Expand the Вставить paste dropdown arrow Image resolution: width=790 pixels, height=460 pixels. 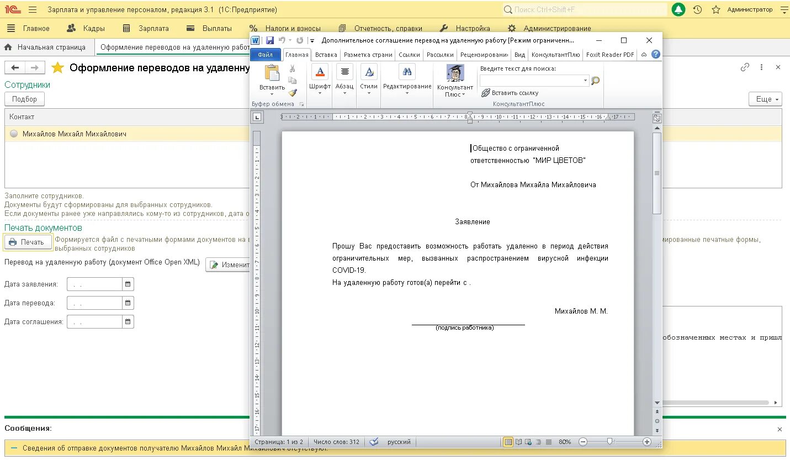click(x=272, y=94)
